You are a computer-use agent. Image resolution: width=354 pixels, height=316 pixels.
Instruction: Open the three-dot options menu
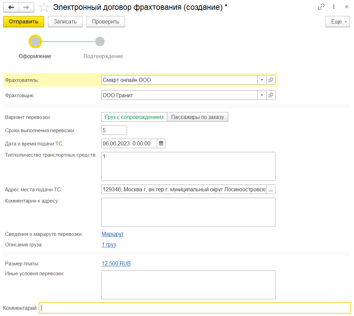pos(334,7)
